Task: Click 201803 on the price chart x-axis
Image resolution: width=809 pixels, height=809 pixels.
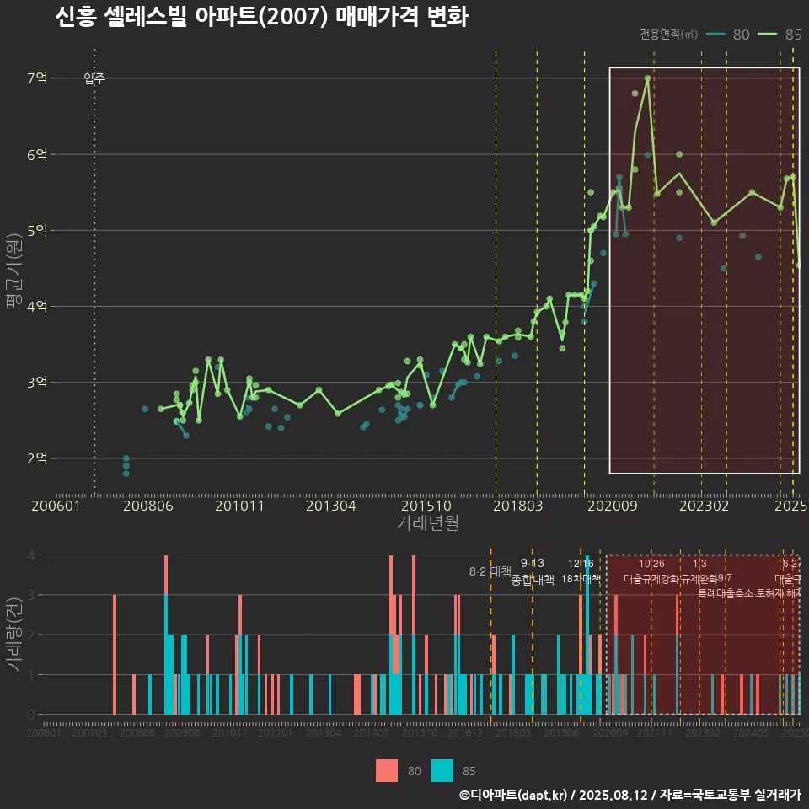Action: point(518,505)
